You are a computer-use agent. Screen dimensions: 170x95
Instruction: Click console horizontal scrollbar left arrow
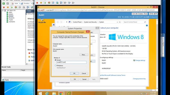coord(38,90)
